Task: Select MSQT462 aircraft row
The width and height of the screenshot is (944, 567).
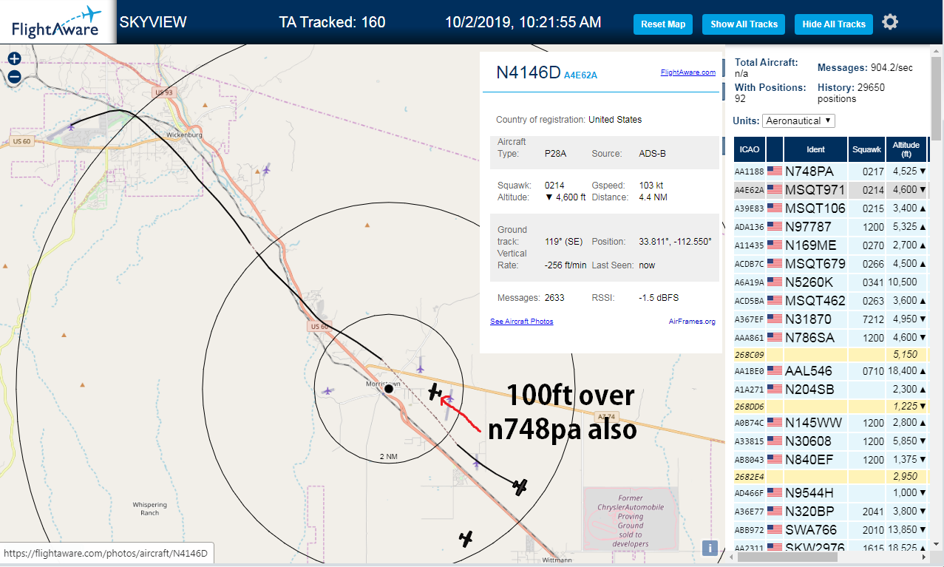Action: click(831, 300)
